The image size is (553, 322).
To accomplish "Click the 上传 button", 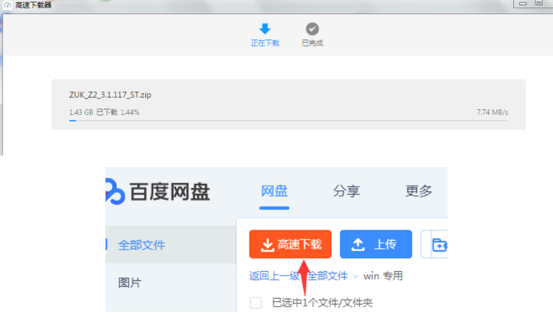I will pyautogui.click(x=376, y=244).
